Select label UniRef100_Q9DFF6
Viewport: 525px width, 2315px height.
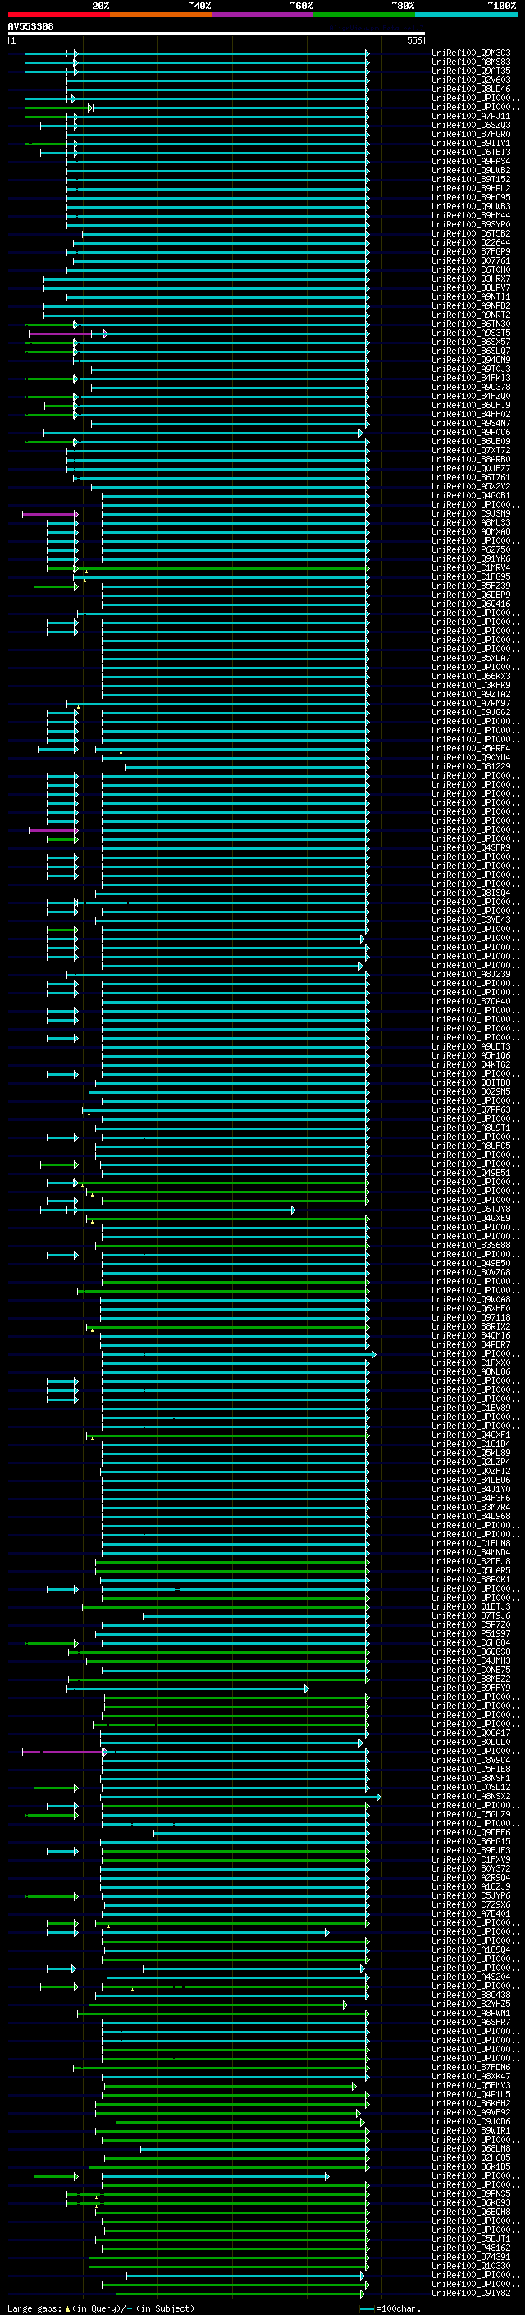pyautogui.click(x=471, y=1832)
